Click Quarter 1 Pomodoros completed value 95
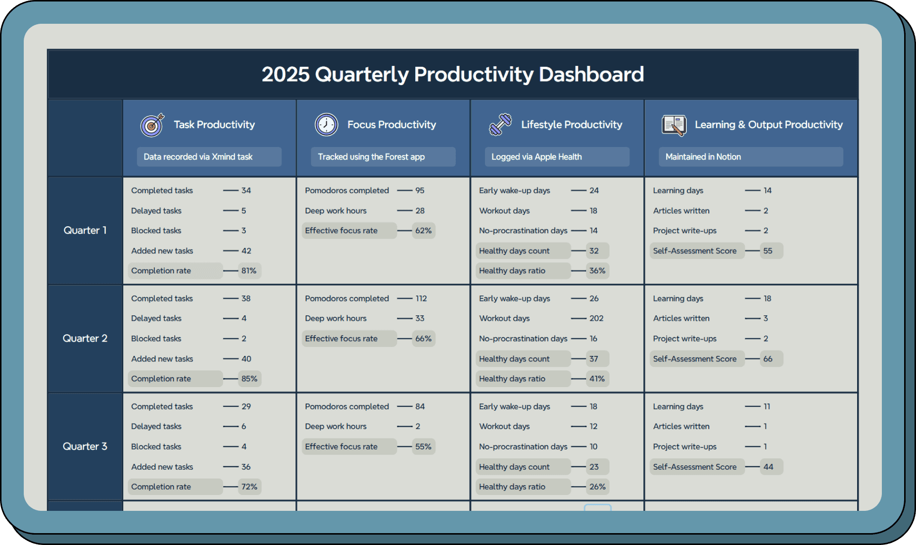Screen dimensions: 916x545 [420, 191]
